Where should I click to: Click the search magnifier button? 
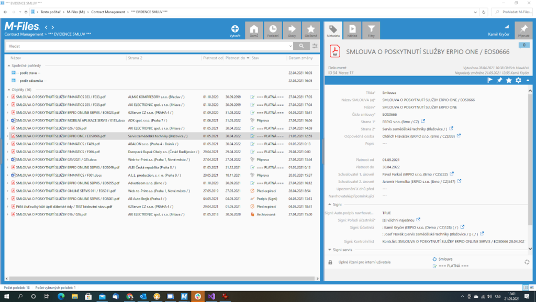301,46
